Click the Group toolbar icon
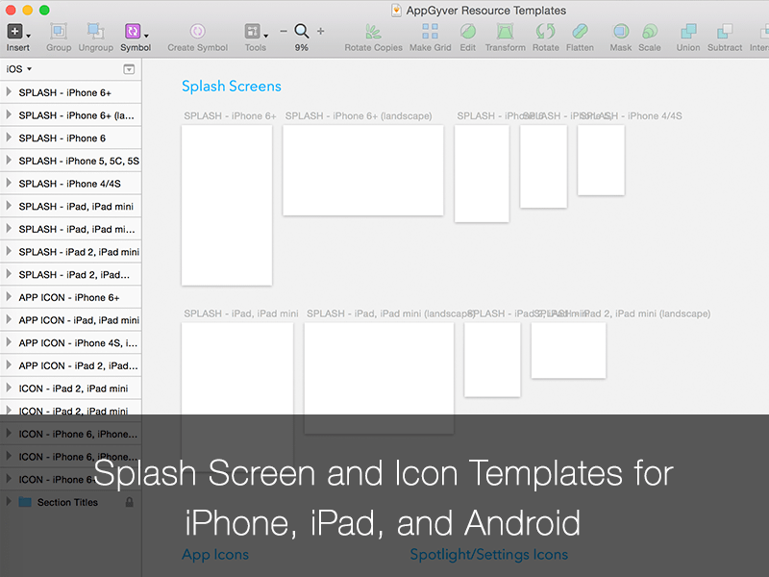Viewport: 769px width, 577px height. coord(59,32)
